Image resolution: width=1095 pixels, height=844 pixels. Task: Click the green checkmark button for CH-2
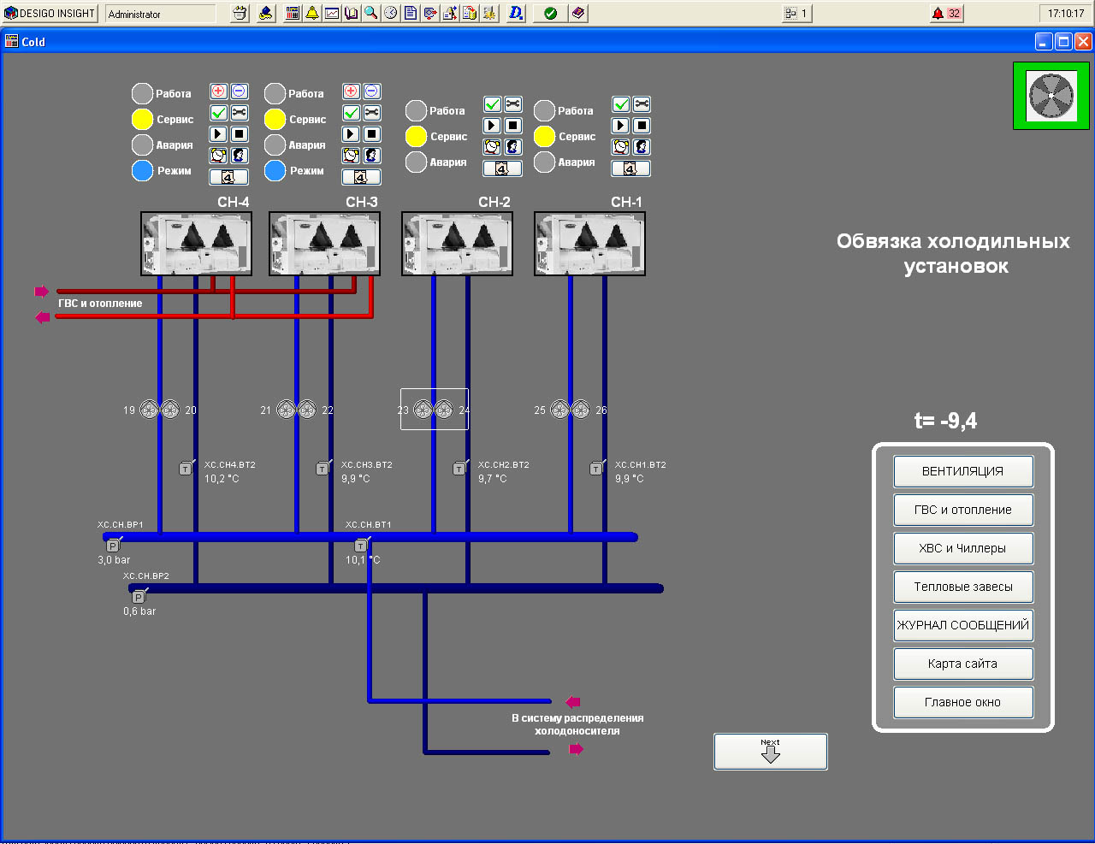[492, 104]
